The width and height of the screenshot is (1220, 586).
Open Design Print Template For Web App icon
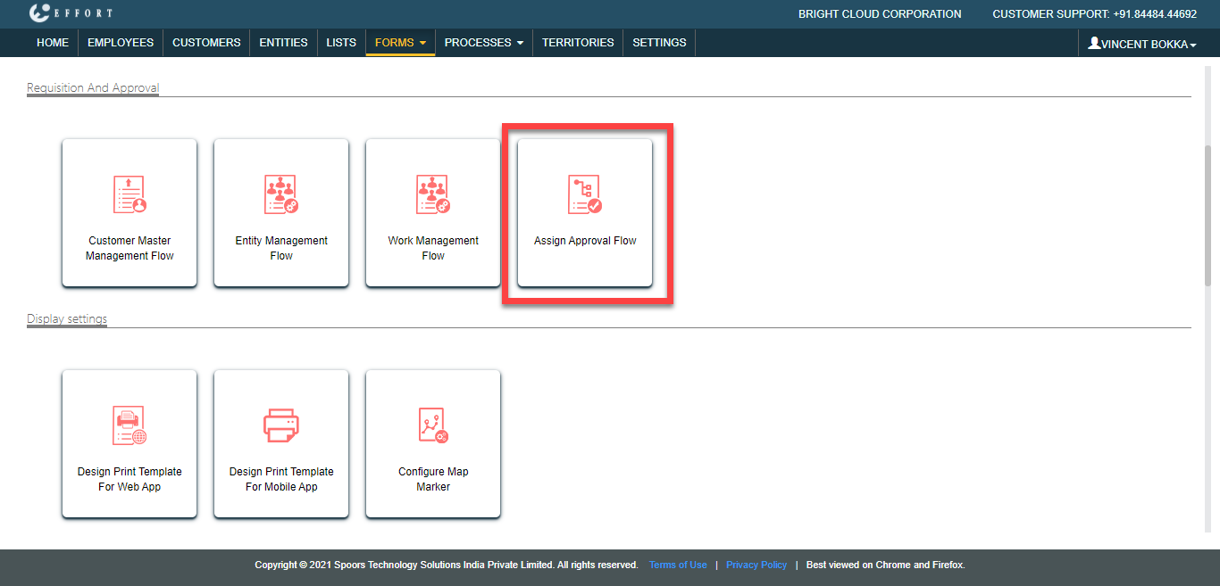coord(130,425)
